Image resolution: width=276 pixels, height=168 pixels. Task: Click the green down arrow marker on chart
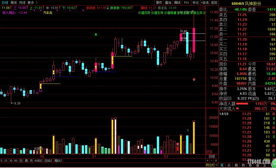[96, 34]
